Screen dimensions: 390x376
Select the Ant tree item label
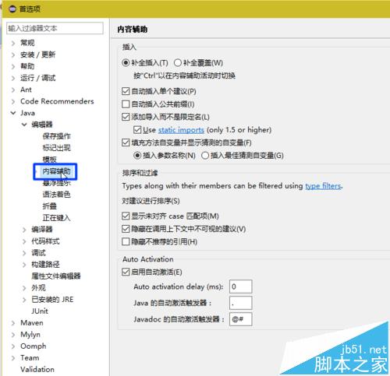pyautogui.click(x=26, y=90)
